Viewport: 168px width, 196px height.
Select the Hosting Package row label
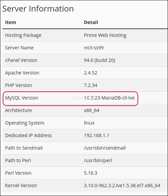(x=23, y=36)
